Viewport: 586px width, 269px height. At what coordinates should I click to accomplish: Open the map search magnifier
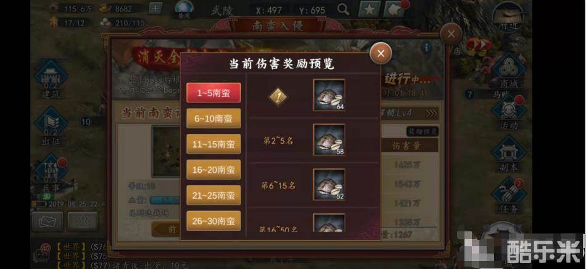(x=343, y=9)
